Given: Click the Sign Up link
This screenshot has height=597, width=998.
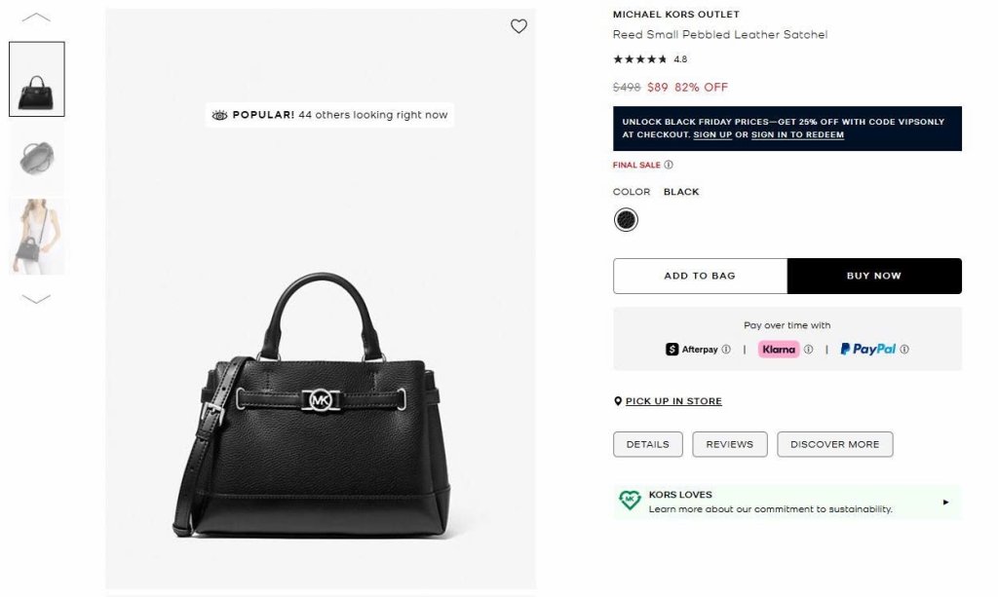Looking at the screenshot, I should tap(712, 134).
